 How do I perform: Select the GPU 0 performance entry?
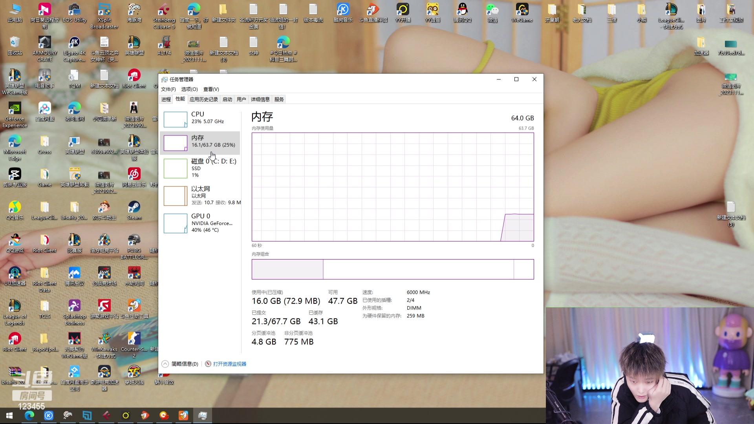click(x=200, y=223)
